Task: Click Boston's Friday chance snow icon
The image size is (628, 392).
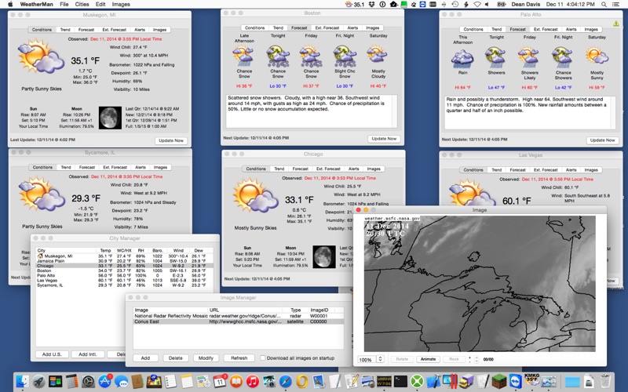Action: pos(312,55)
